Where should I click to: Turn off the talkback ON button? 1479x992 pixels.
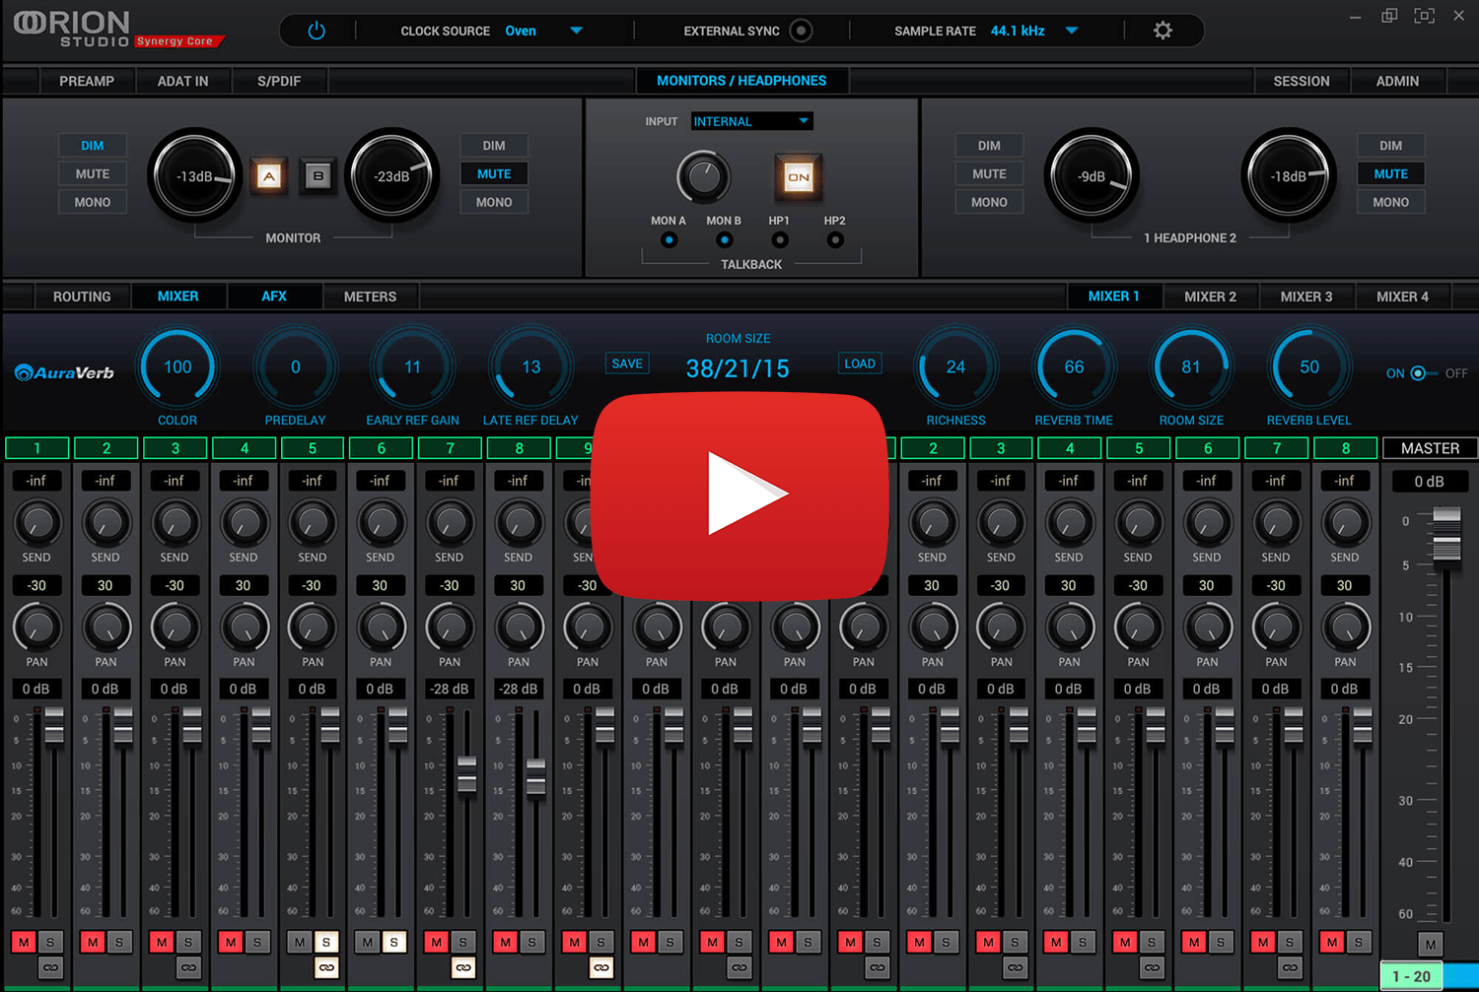point(798,177)
